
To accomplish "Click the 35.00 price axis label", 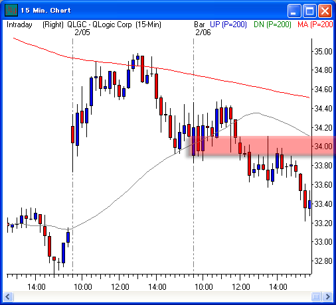I will (323, 52).
